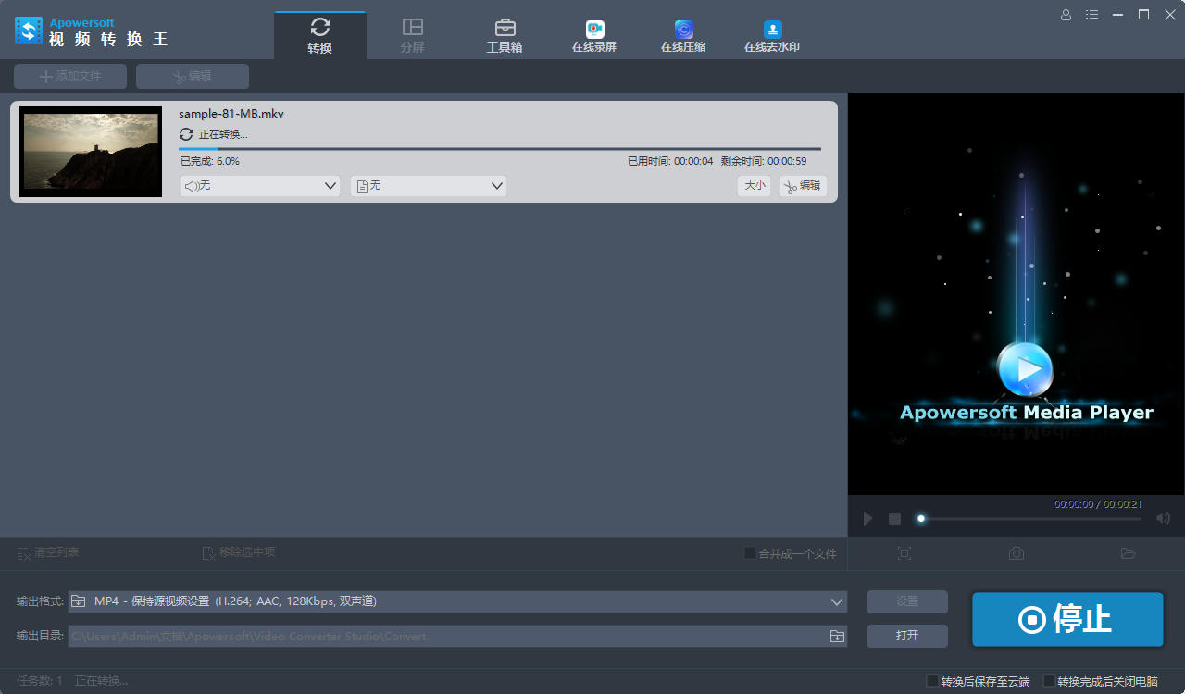Stop the conversion with the 停止 button

pos(1067,619)
